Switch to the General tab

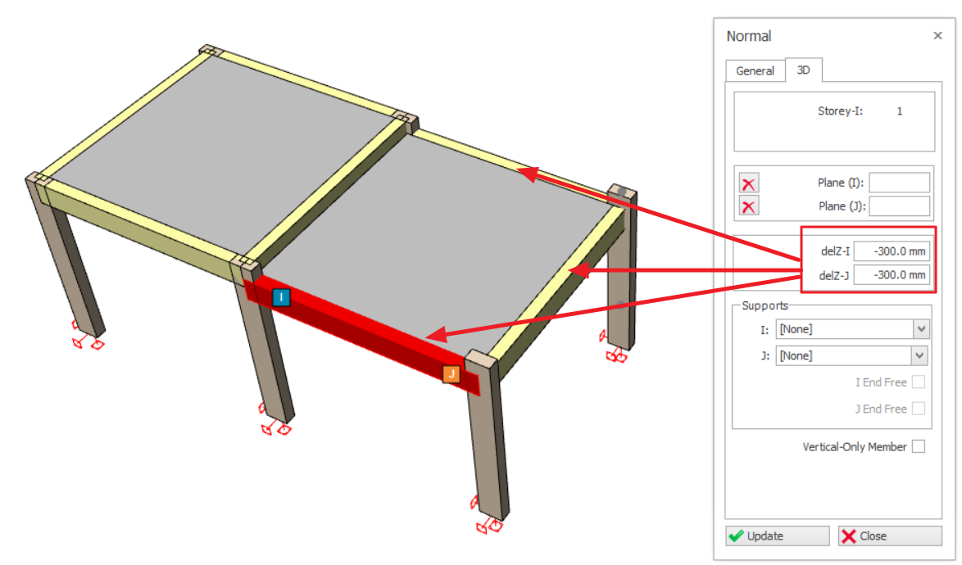coord(755,71)
